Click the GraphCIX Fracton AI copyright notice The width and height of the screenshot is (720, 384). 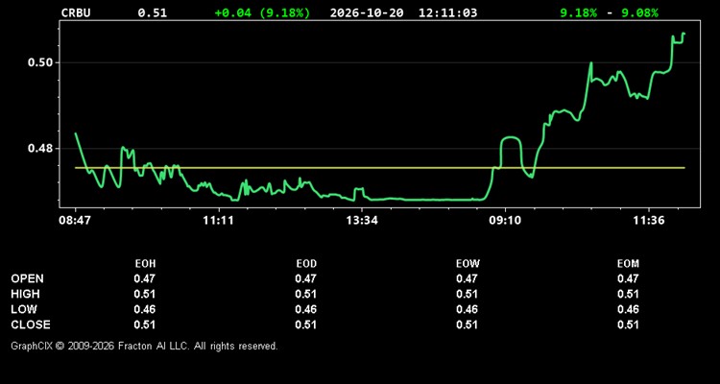point(145,346)
